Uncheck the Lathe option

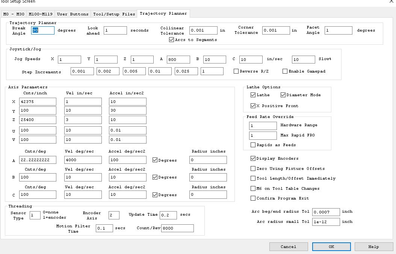tap(253, 95)
